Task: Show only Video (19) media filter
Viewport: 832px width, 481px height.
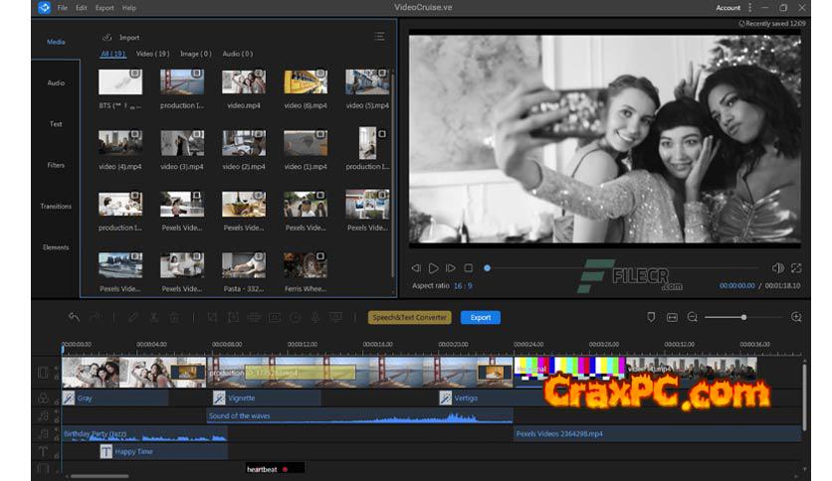Action: point(152,54)
